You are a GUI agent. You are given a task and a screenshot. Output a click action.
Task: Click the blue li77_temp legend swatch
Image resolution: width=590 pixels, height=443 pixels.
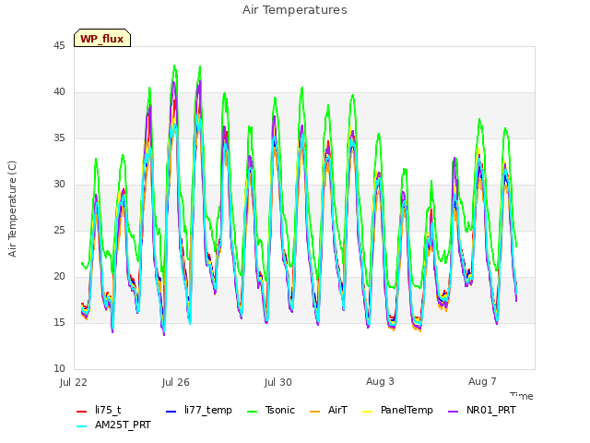tap(171, 412)
